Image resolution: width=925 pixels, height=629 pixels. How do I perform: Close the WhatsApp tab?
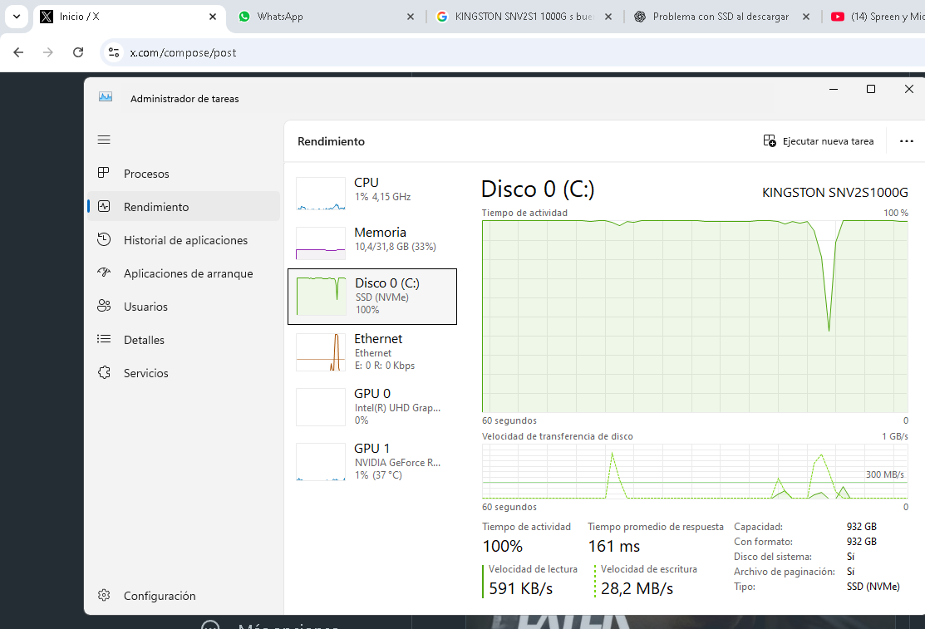coord(411,17)
